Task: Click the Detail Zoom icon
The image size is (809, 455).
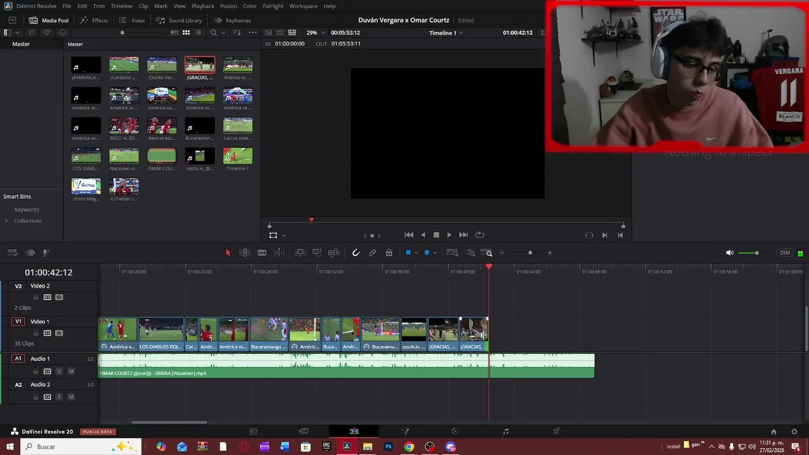Action: pyautogui.click(x=471, y=253)
